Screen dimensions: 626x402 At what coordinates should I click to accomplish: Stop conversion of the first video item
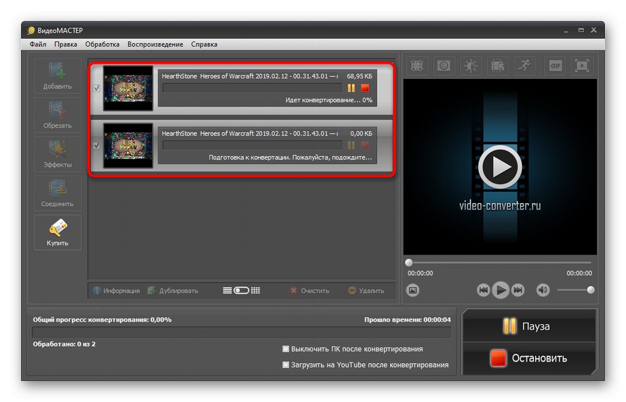coord(365,88)
